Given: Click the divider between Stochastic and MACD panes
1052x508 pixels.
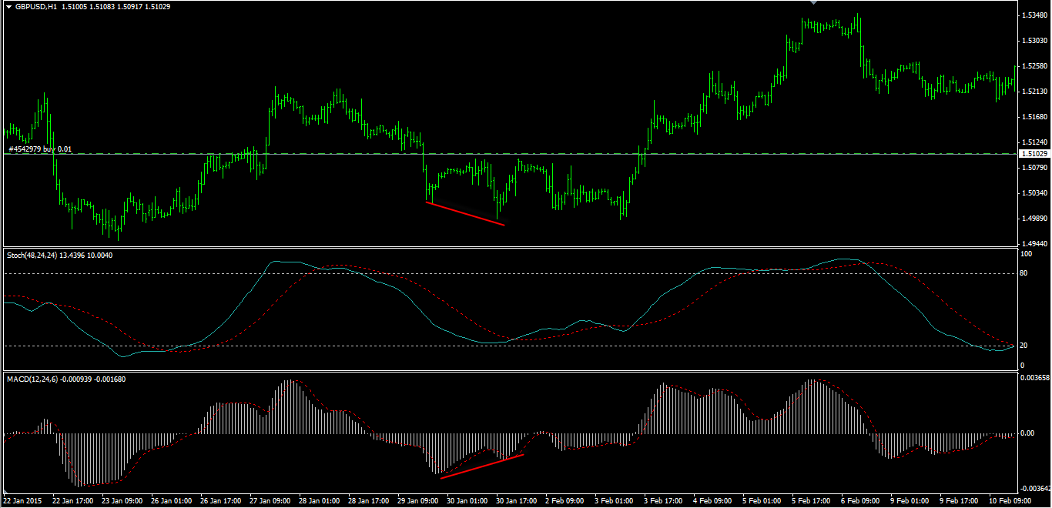Looking at the screenshot, I should (x=508, y=373).
